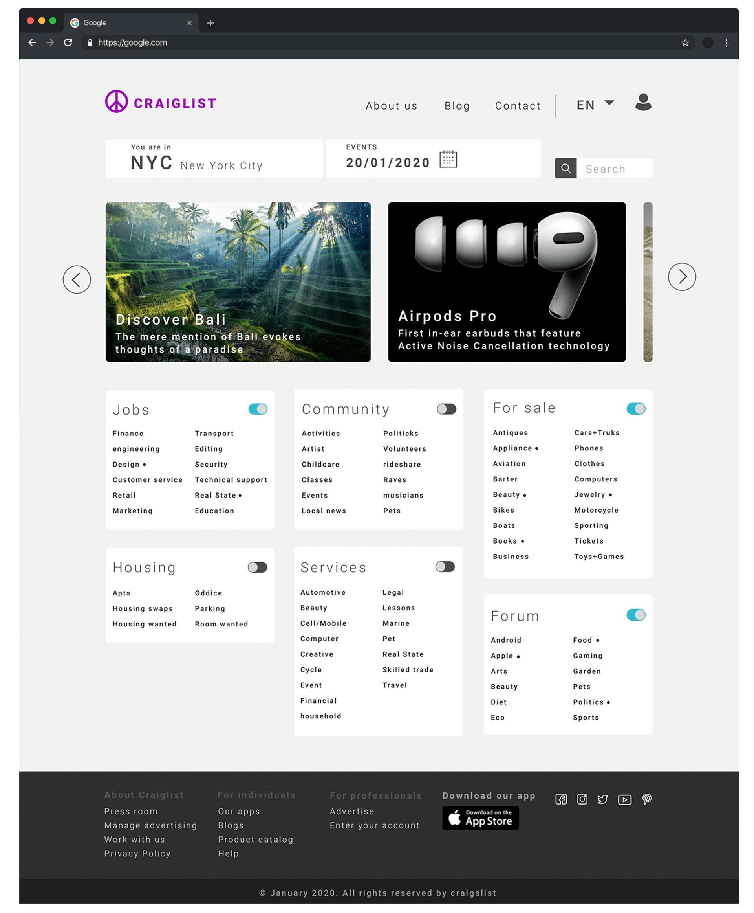Screen dimensions: 754x913
Task: Open Housing swaps under Housing
Action: pos(143,609)
